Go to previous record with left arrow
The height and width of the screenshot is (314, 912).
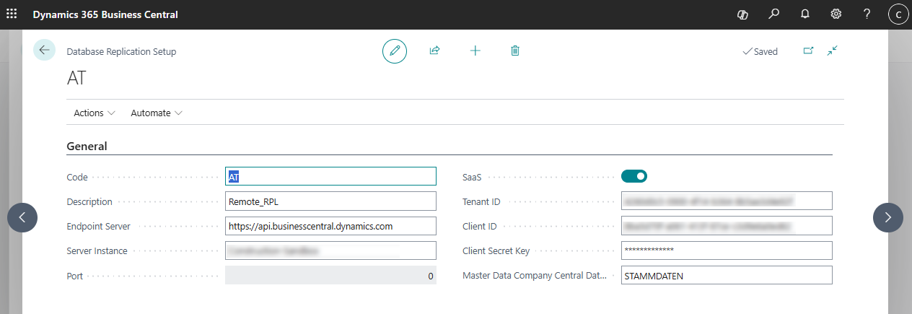22,217
